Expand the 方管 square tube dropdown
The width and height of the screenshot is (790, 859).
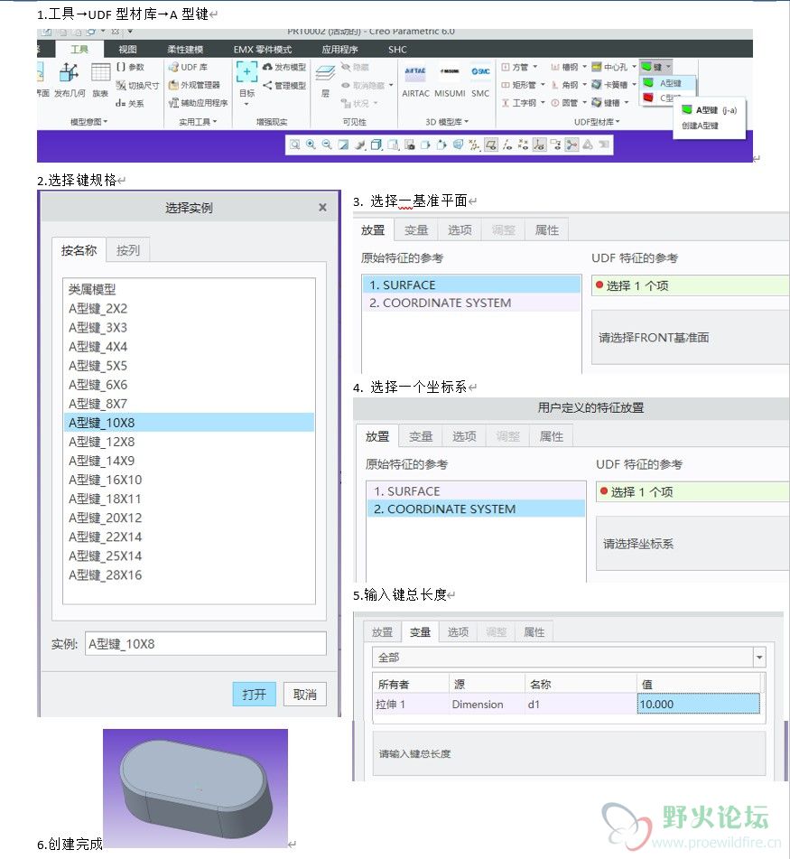coord(535,67)
